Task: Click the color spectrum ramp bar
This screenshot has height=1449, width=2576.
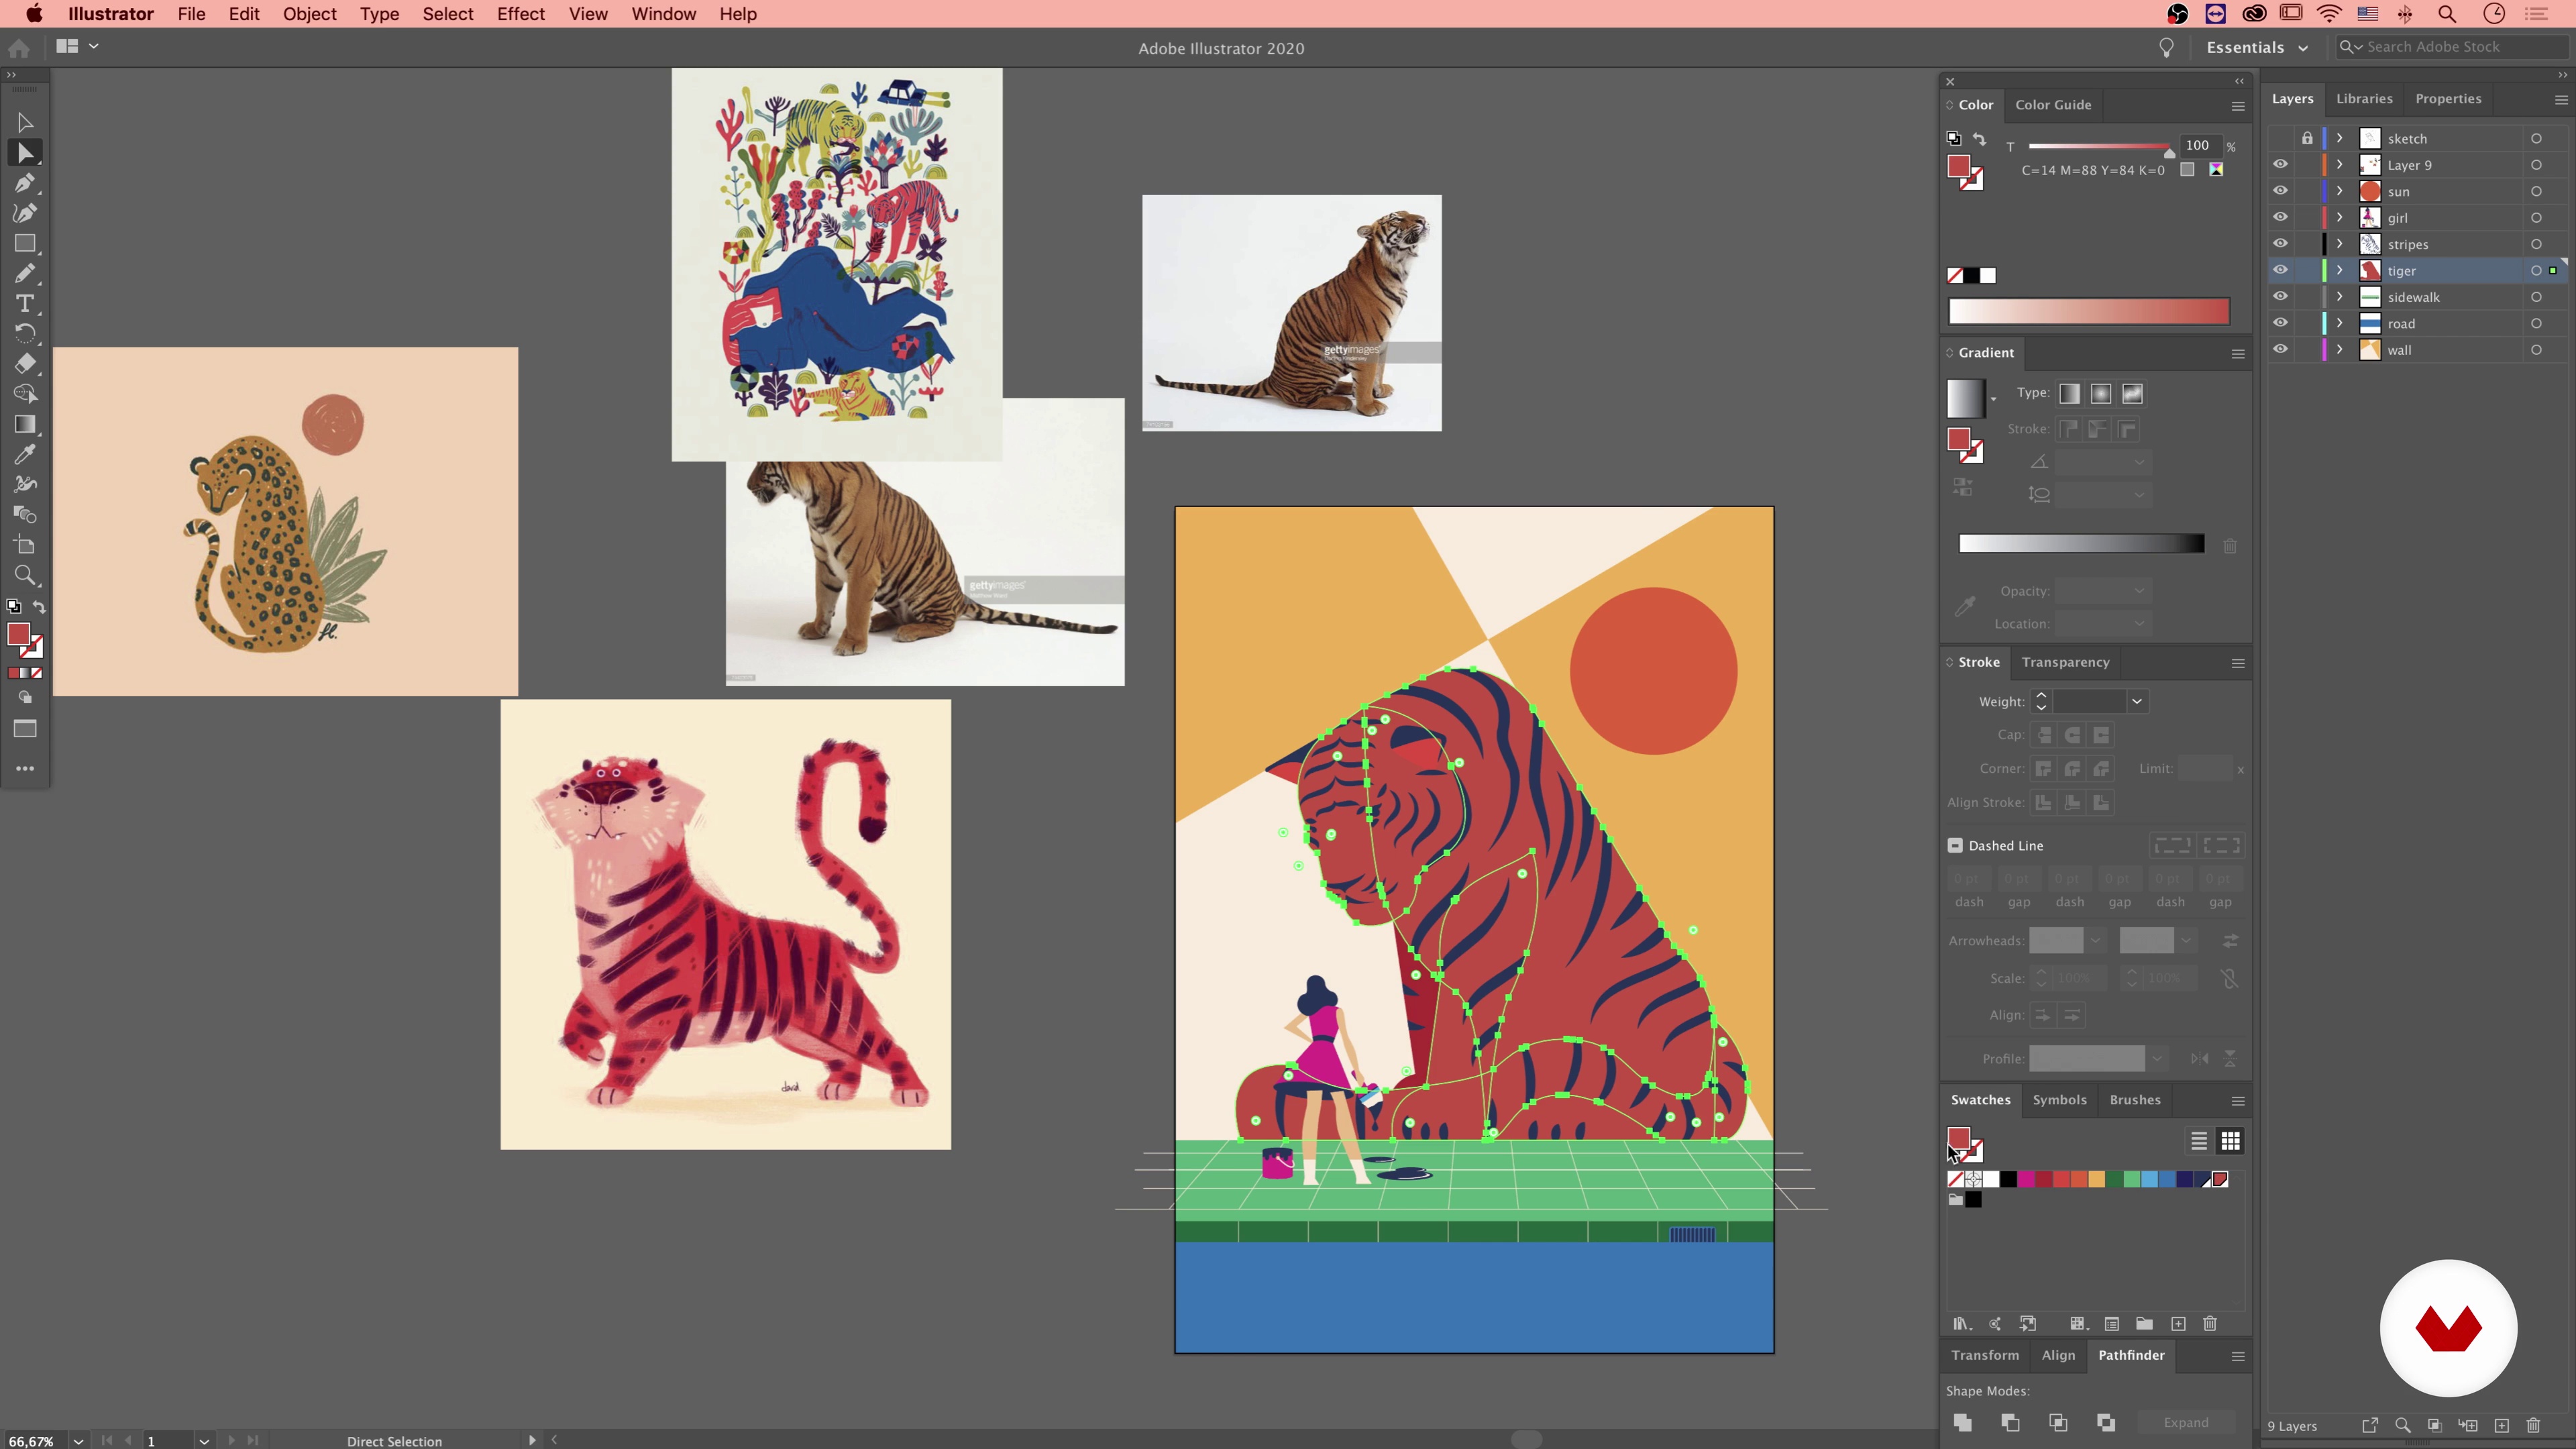Action: tap(2089, 312)
